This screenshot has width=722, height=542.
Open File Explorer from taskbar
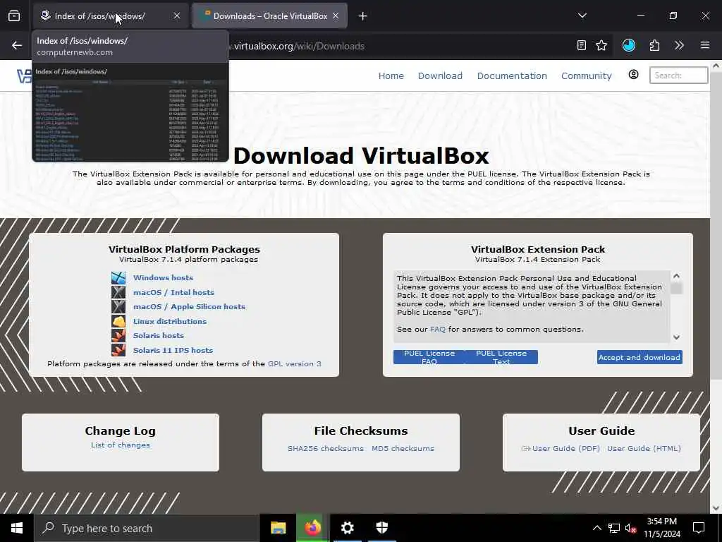point(278,528)
